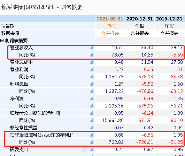Select the 研发支出 row label

tap(19, 149)
